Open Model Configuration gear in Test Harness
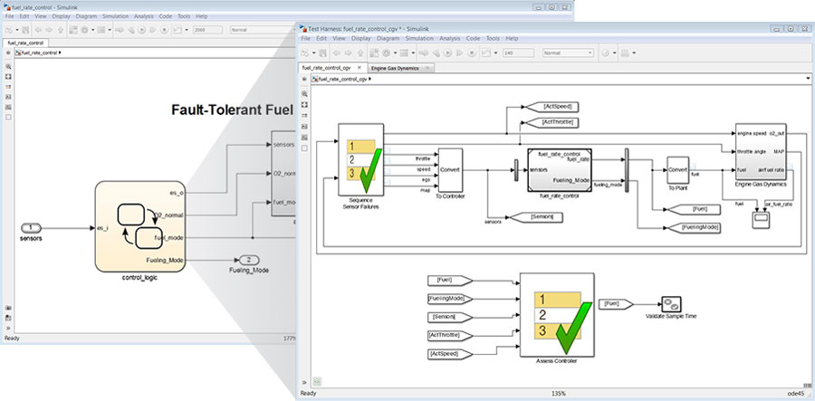The width and height of the screenshot is (815, 401). [x=386, y=53]
